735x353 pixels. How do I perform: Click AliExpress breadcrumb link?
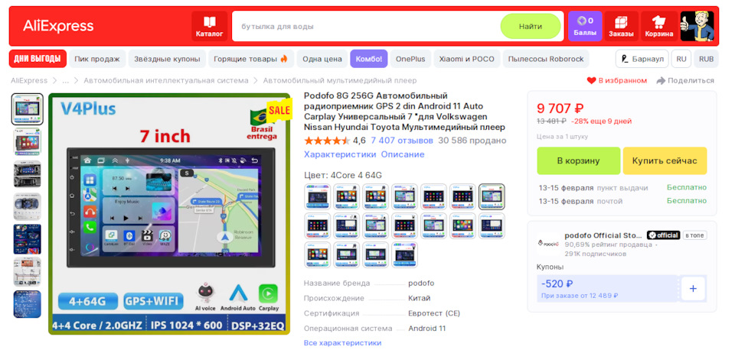pos(29,80)
